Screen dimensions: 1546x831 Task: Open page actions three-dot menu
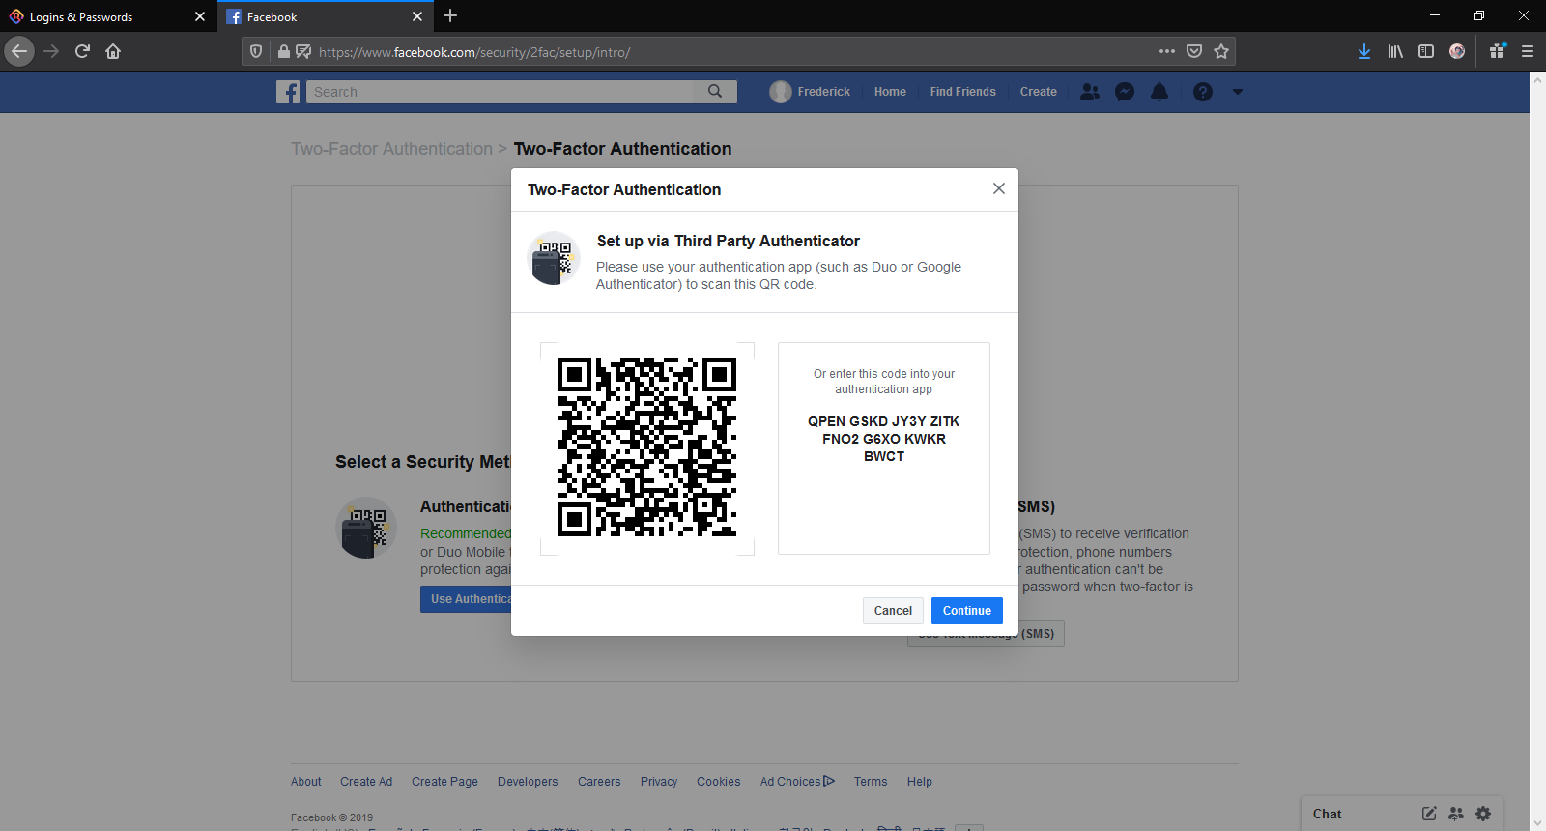pyautogui.click(x=1167, y=51)
